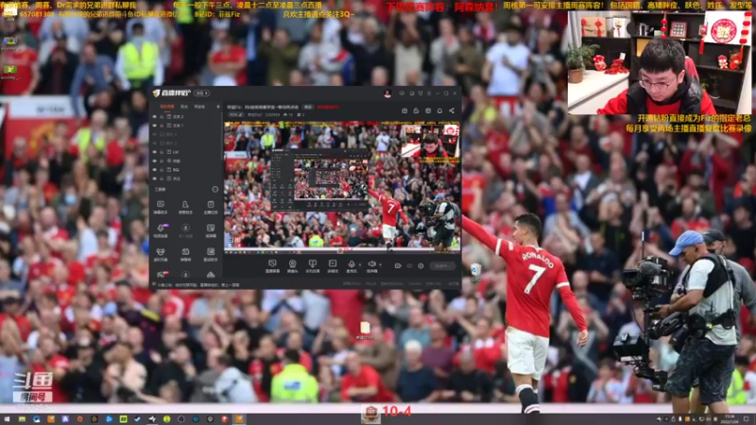Open first toolbox tool (弹幕助手)

(x=161, y=205)
